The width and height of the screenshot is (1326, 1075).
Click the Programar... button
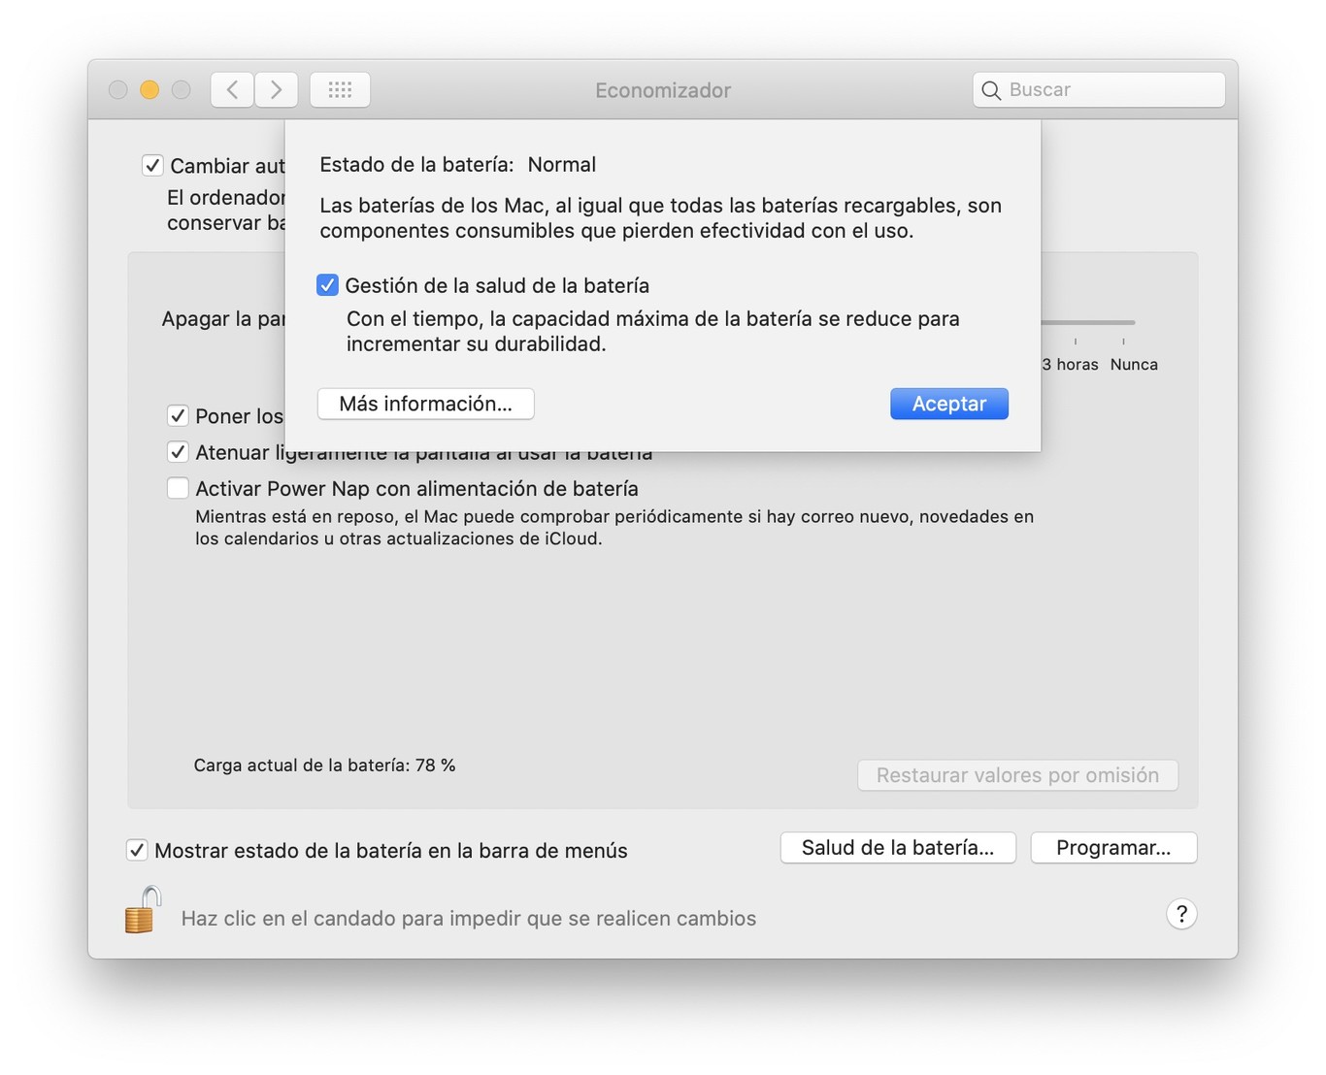coord(1113,847)
